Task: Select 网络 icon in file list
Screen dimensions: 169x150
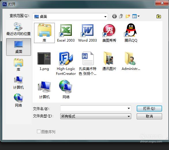Action: (x=66, y=89)
